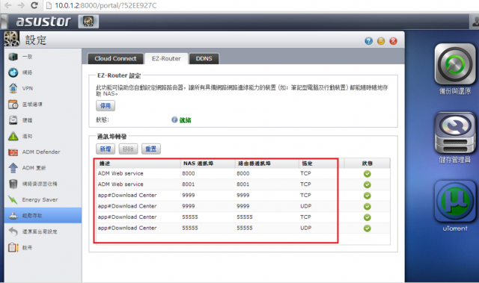
Task: Click app#Download Center in the 9999 UDP row
Action: [127, 206]
